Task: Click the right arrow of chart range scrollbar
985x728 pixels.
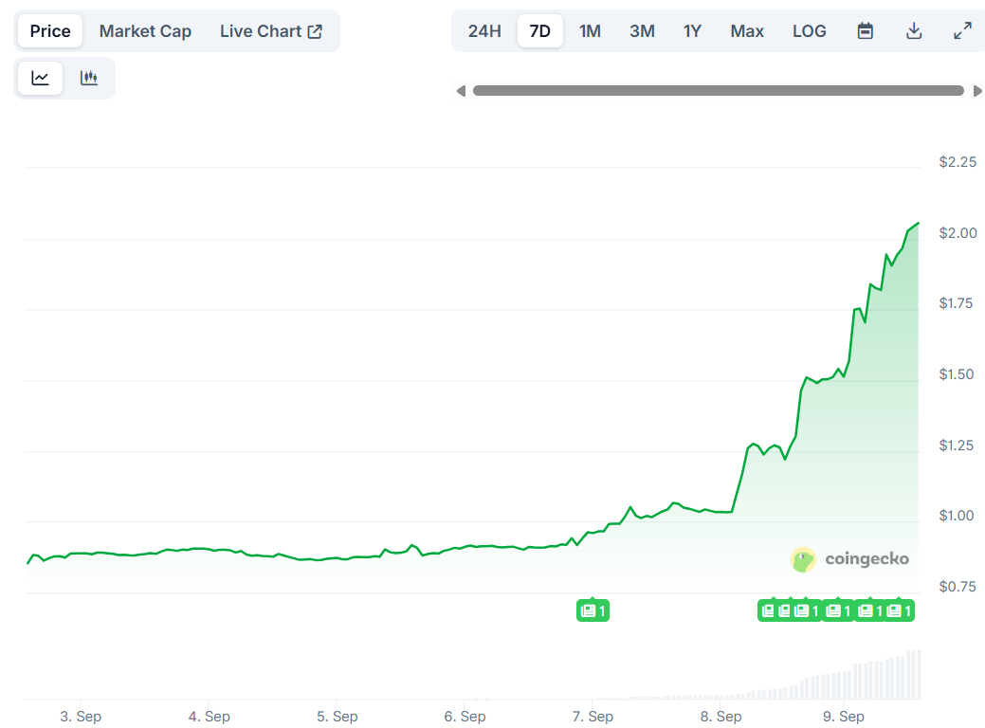Action: click(976, 91)
